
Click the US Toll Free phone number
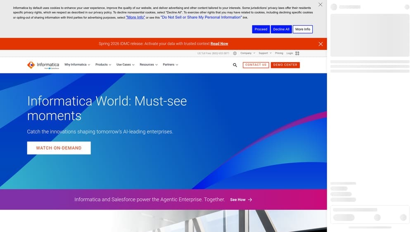213,53
